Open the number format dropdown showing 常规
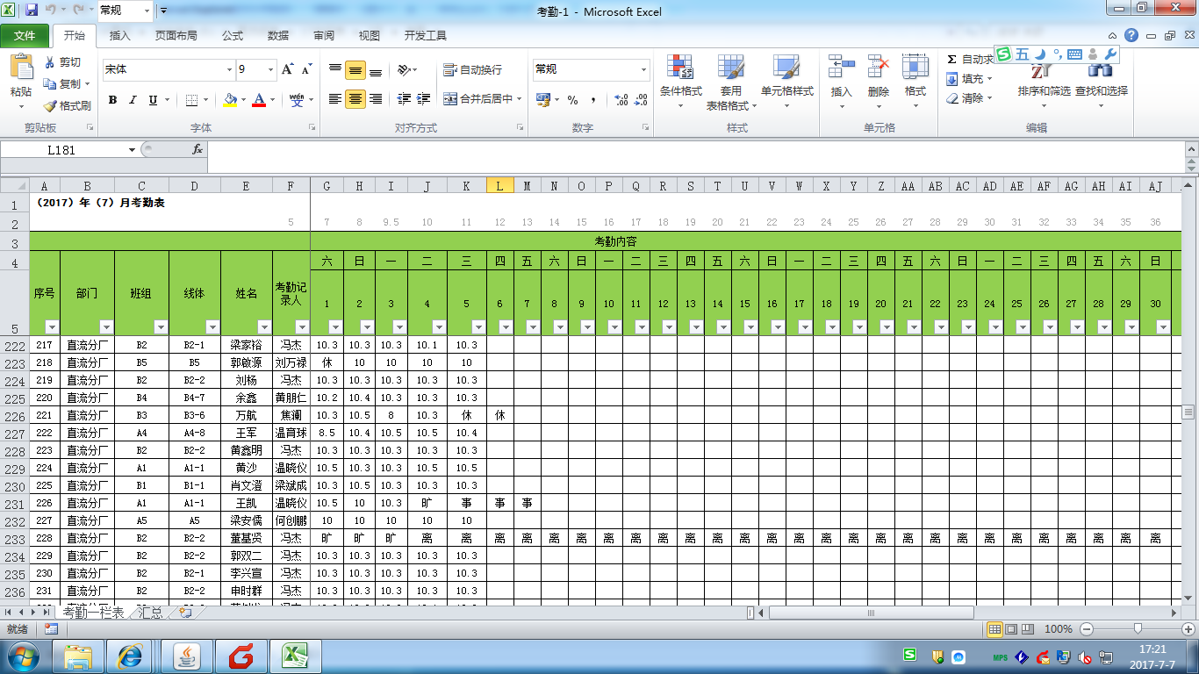Screen dimensions: 1199x674 [643, 69]
